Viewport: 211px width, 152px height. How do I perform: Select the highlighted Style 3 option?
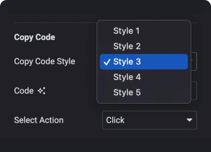144,62
